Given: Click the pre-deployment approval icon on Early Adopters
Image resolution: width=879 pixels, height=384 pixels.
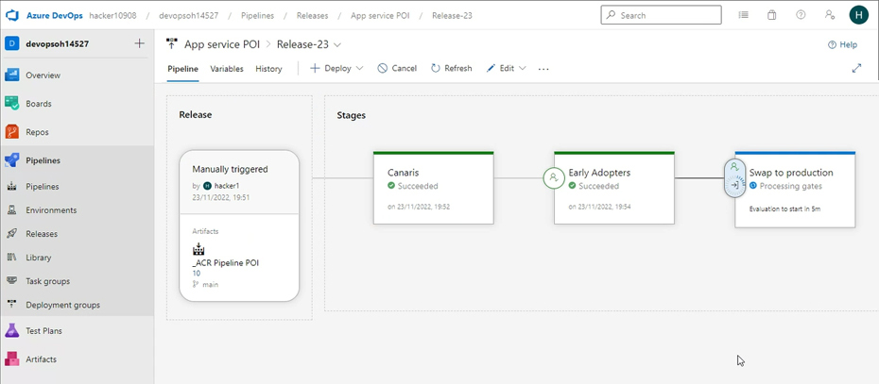Looking at the screenshot, I should coord(554,178).
